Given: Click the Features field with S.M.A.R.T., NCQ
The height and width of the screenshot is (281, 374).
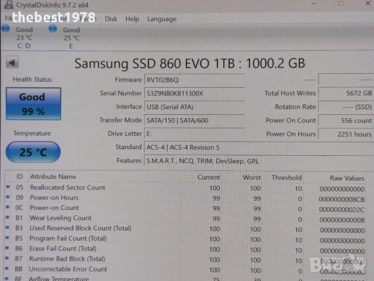Looking at the screenshot, I should click(x=259, y=161).
